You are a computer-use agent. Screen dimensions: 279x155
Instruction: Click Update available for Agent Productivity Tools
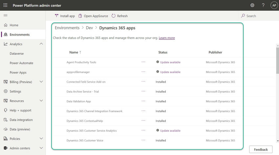tap(170, 62)
